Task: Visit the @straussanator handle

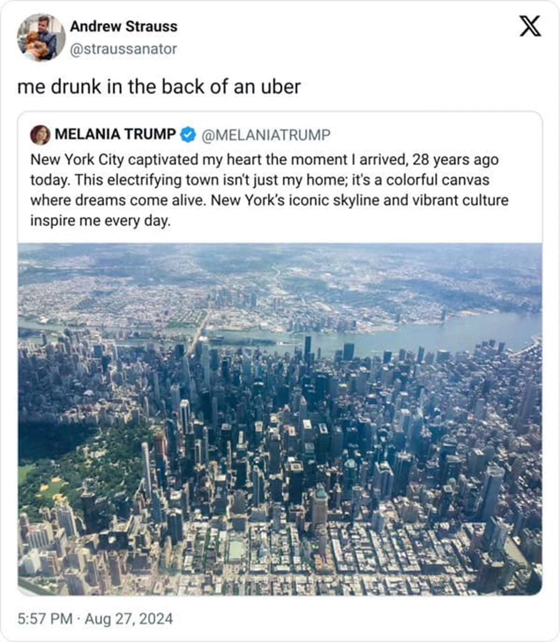Action: (x=124, y=49)
